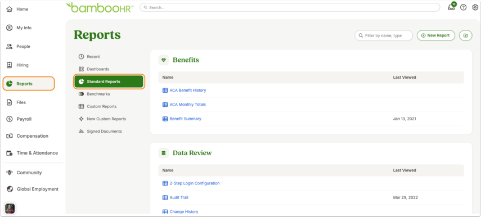Open the Audit Trail report
Screen dimensions: 481x217
pos(179,198)
